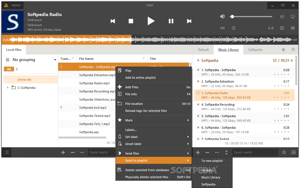Screen dimensions: 300x188
Task: Choose Reload tags for selected files
Action: (154, 111)
